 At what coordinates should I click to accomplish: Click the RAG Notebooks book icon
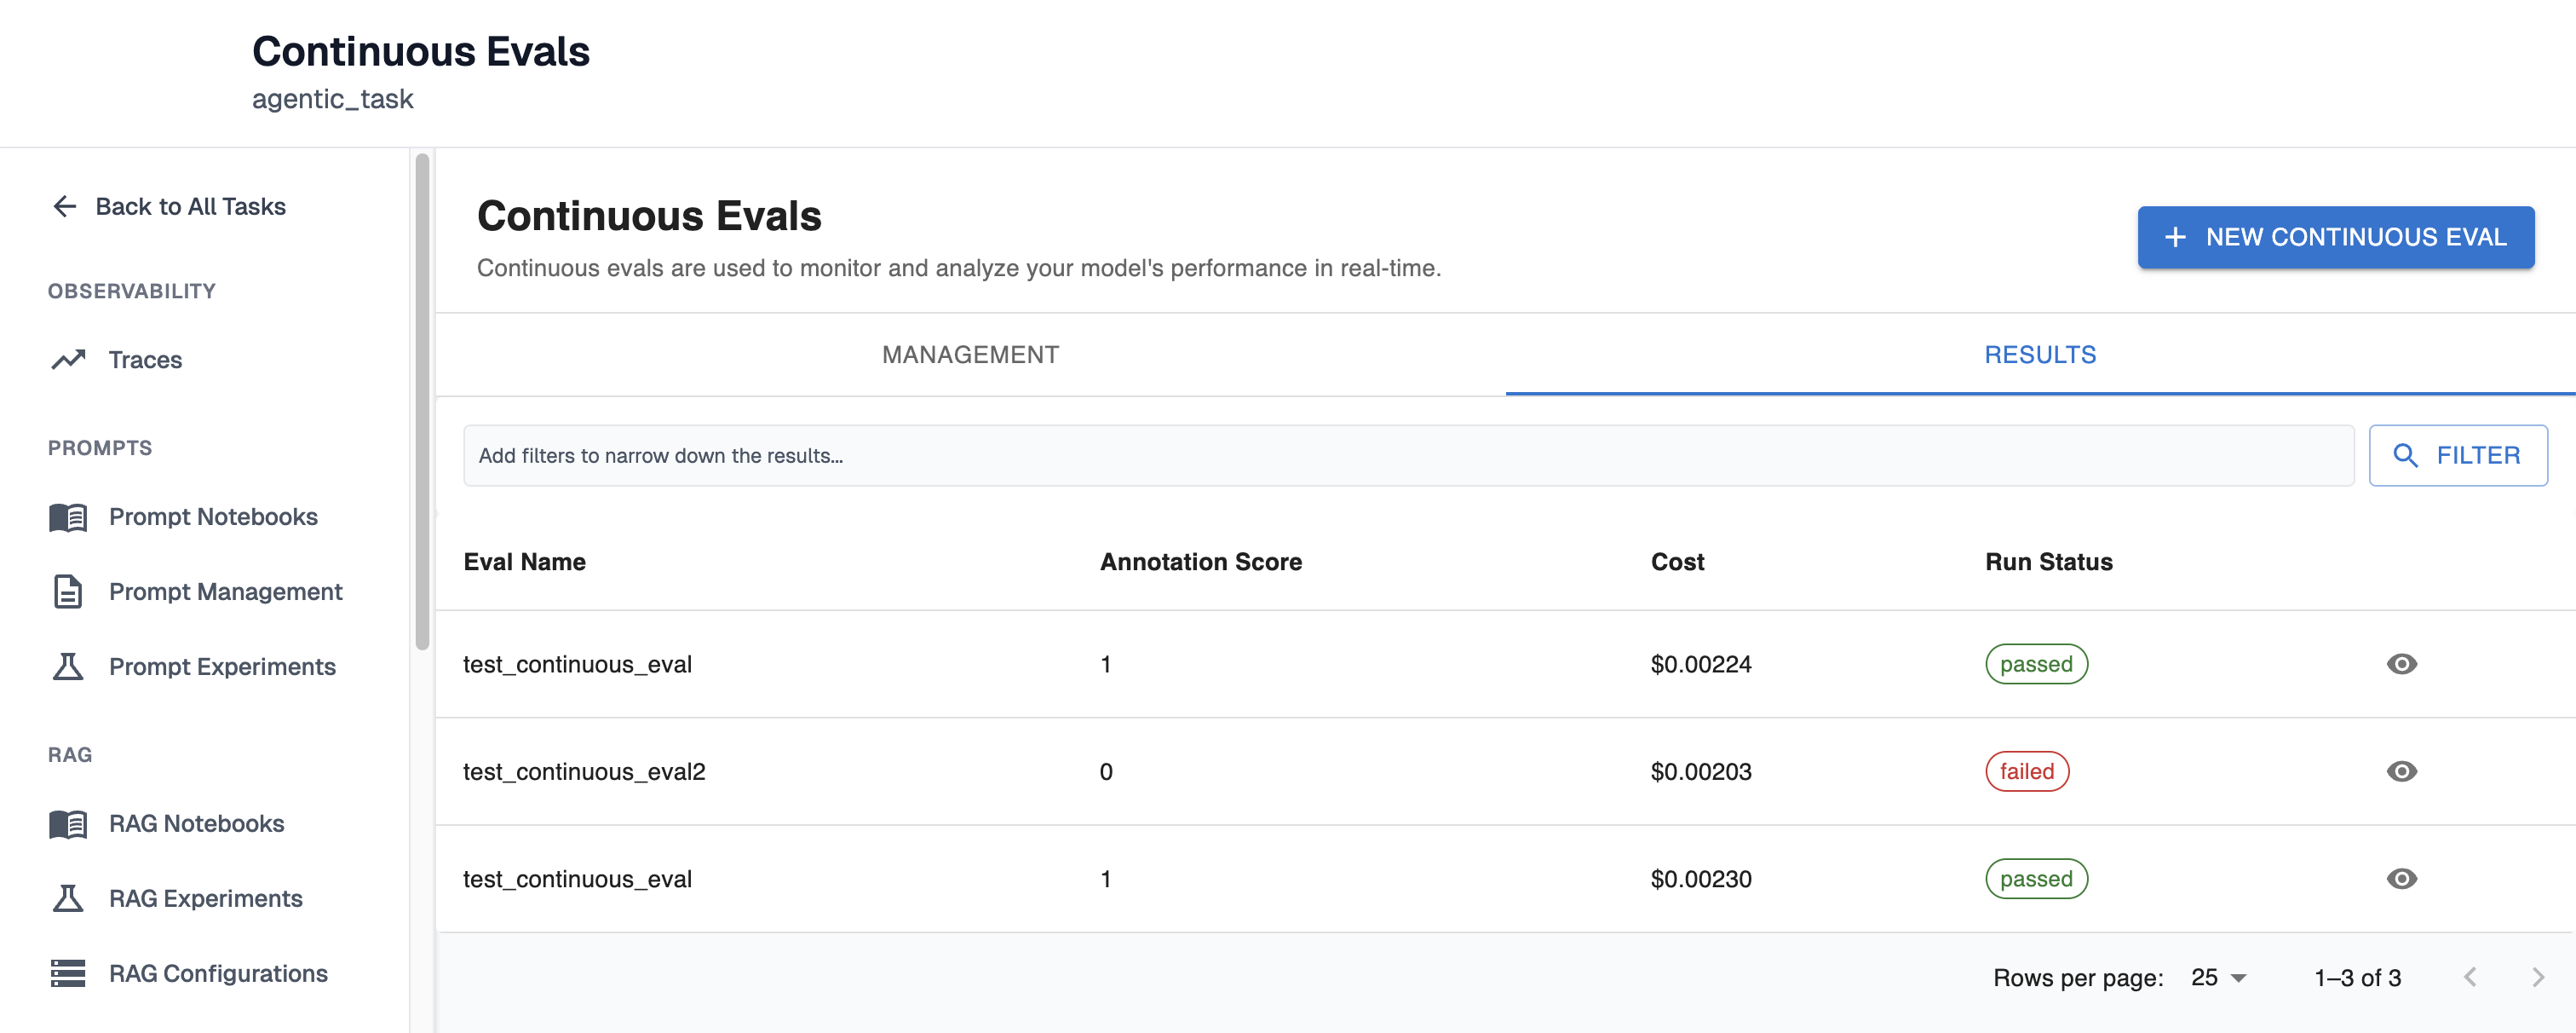coord(68,824)
